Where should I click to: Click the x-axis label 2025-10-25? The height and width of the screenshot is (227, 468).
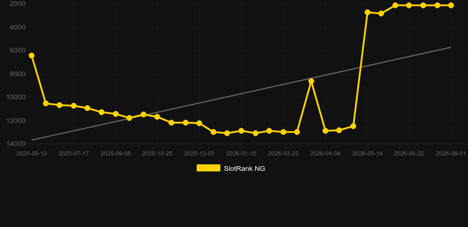coord(158,154)
